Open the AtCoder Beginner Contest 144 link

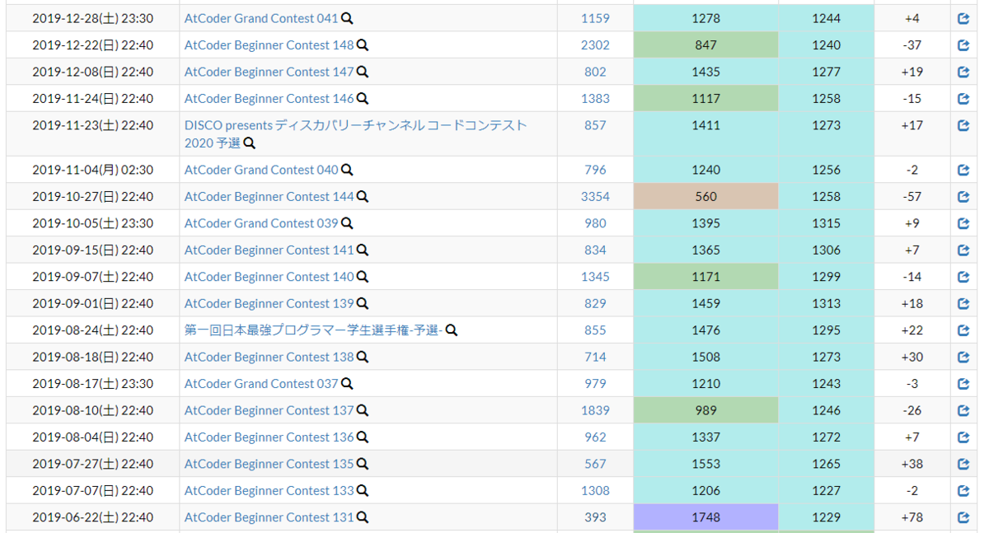point(269,197)
